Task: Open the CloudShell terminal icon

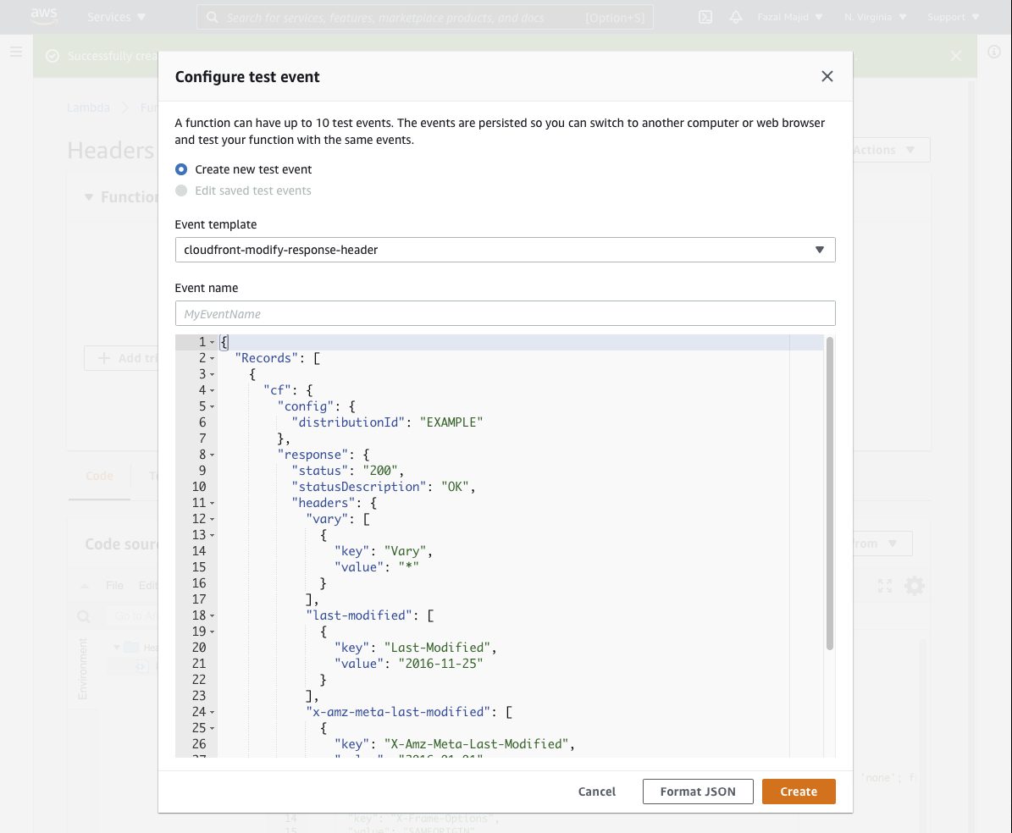Action: click(705, 17)
